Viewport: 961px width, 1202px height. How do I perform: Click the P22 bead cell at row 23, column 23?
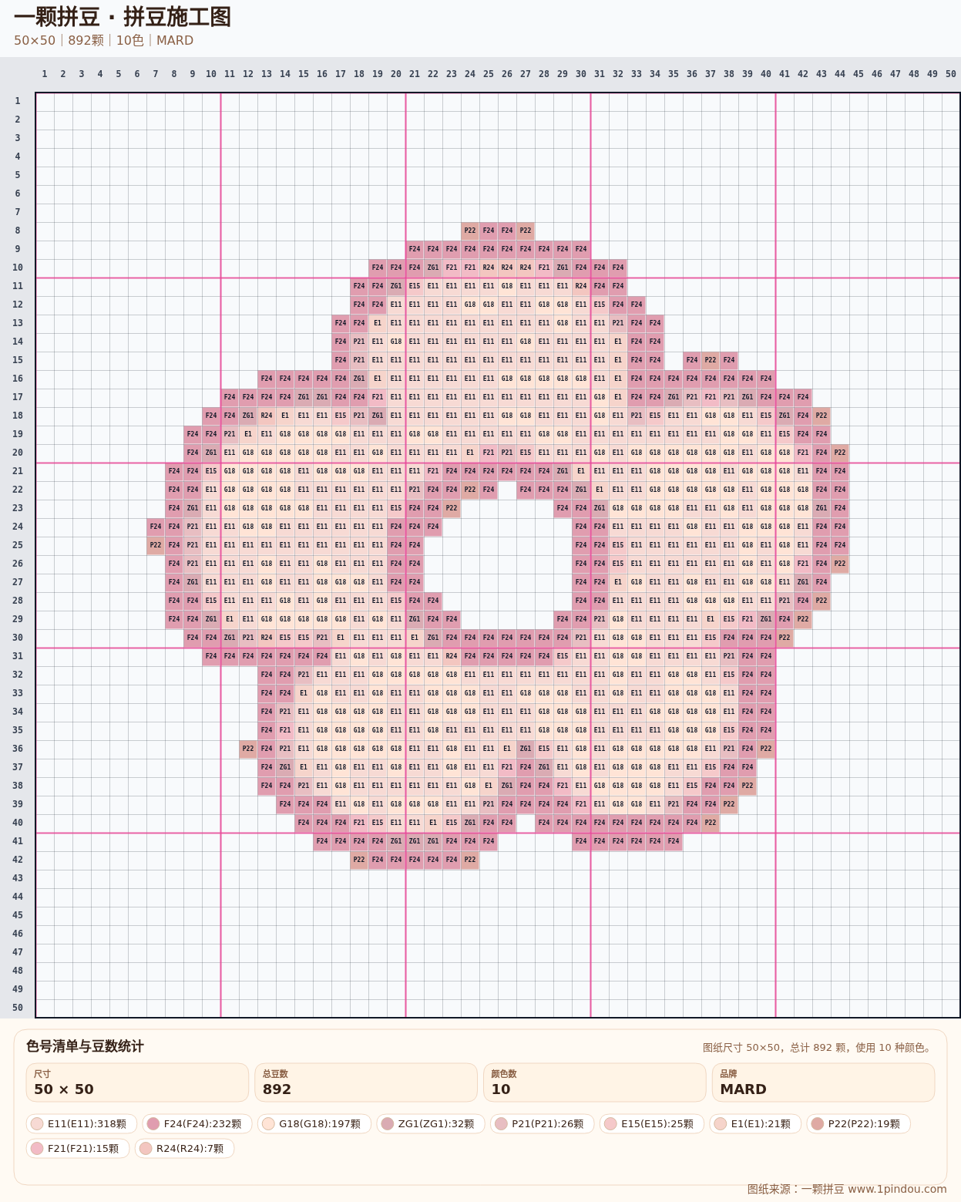point(452,508)
